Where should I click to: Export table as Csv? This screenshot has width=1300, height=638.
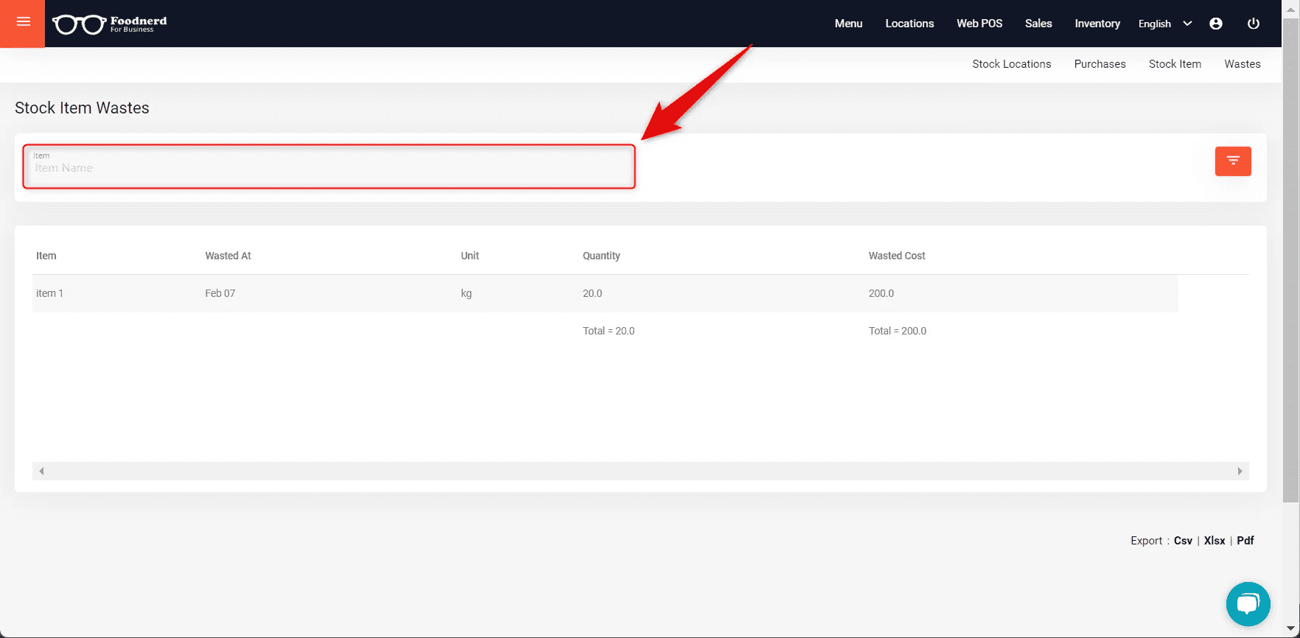tap(1183, 541)
